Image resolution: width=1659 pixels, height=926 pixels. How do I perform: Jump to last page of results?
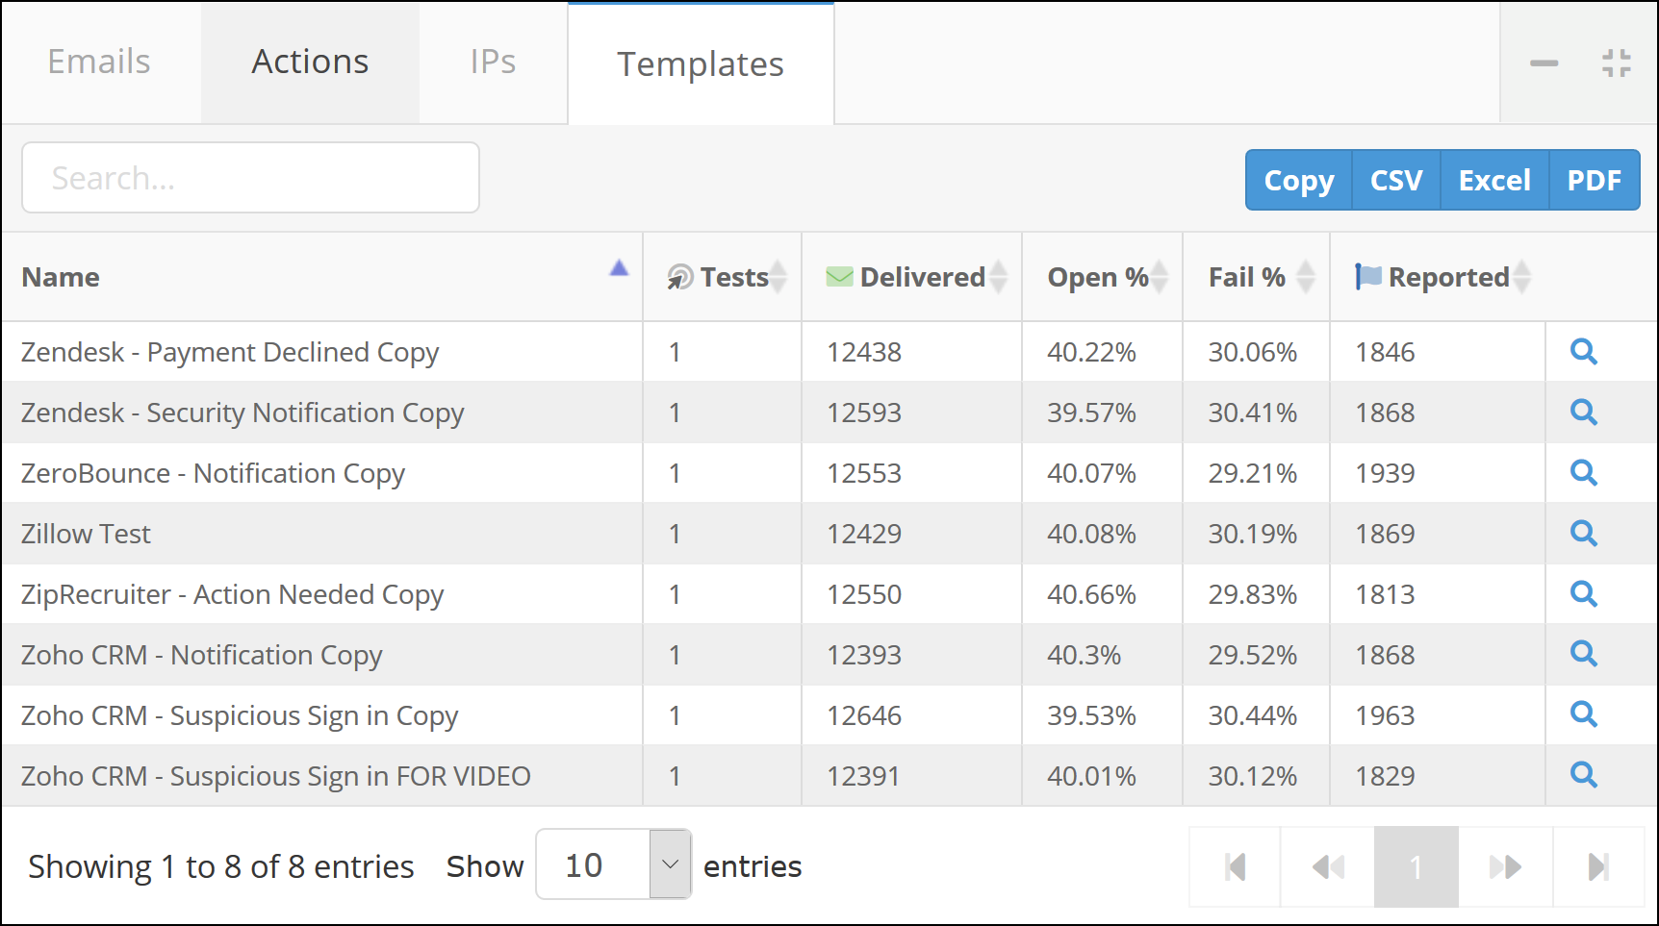[1598, 866]
